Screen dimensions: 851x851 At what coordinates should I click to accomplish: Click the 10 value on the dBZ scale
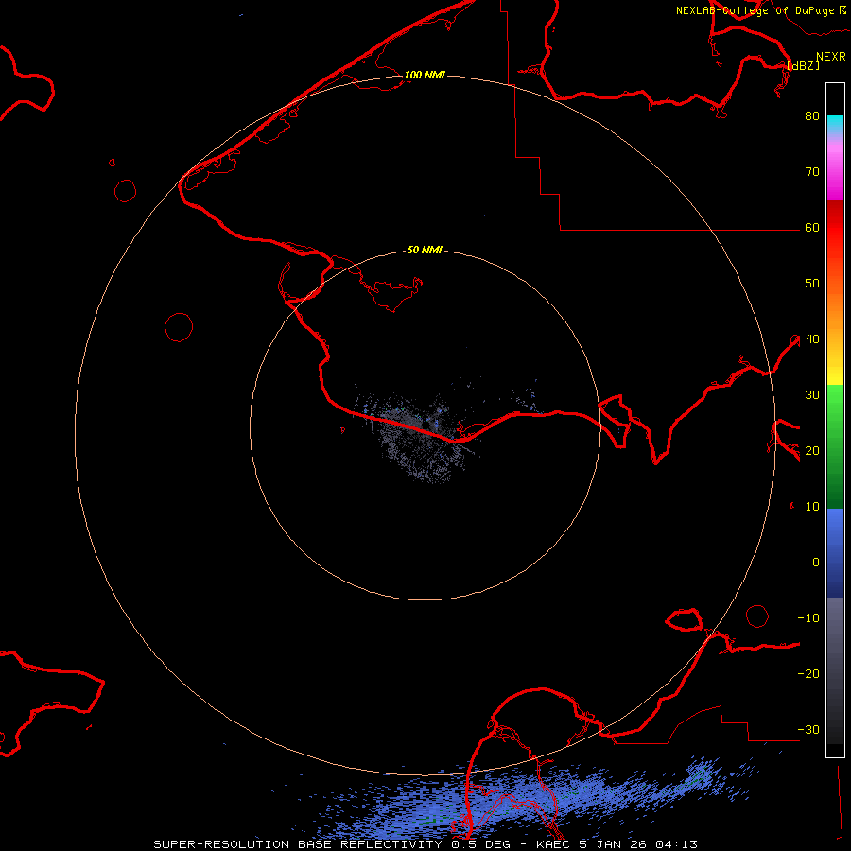pos(812,507)
